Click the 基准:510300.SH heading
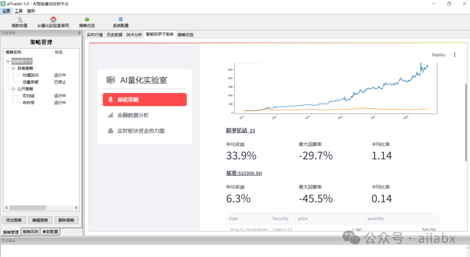This screenshot has width=470, height=257. [244, 173]
